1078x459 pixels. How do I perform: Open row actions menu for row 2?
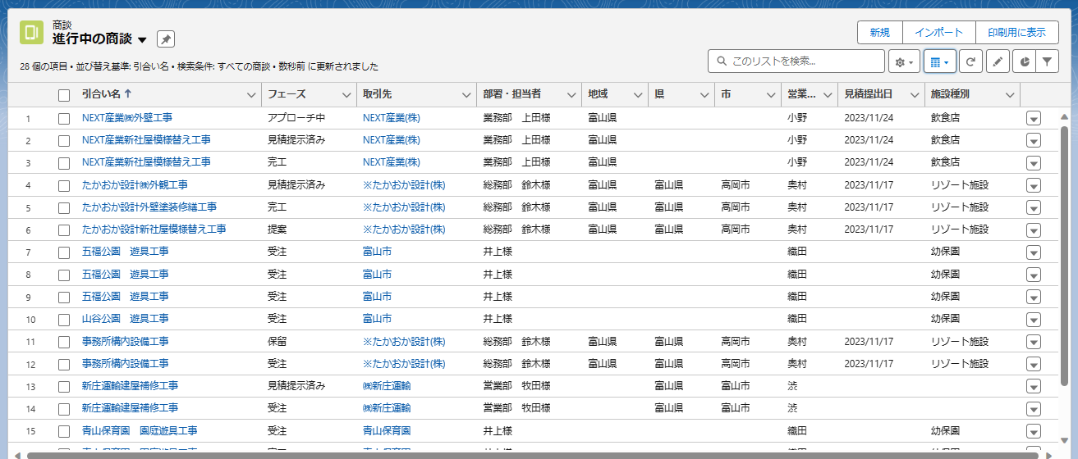click(x=1034, y=140)
